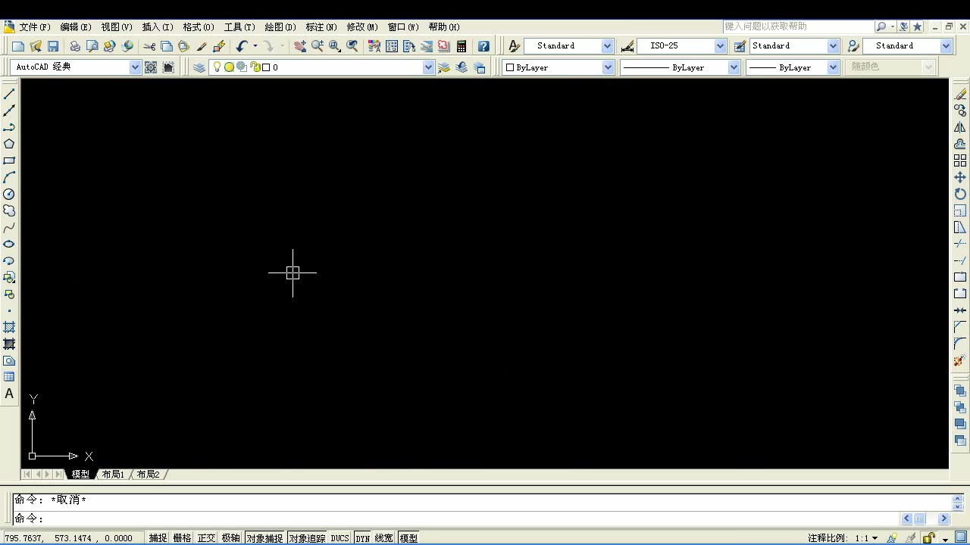Open the 工具(T) menu
The image size is (970, 545).
click(x=239, y=27)
